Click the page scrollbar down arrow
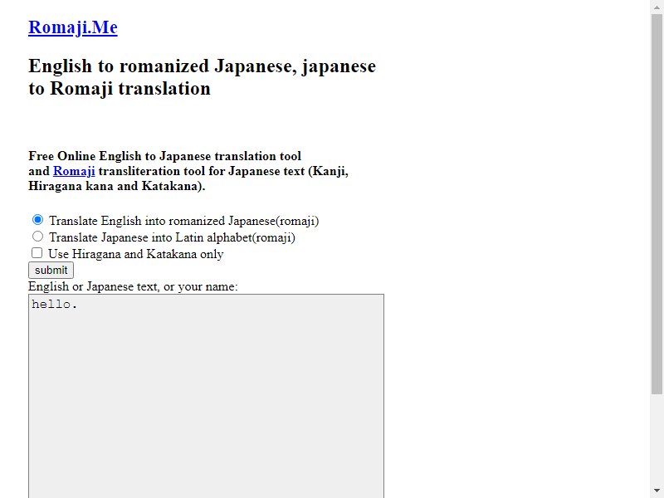664x498 pixels. tap(657, 491)
